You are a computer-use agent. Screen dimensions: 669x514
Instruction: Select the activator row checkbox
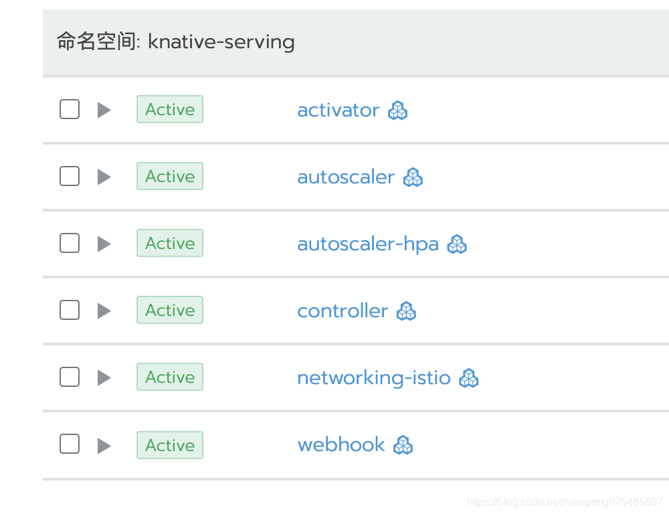[x=70, y=109]
